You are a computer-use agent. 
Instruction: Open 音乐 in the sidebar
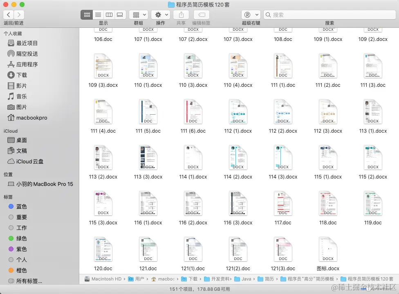tap(17, 97)
